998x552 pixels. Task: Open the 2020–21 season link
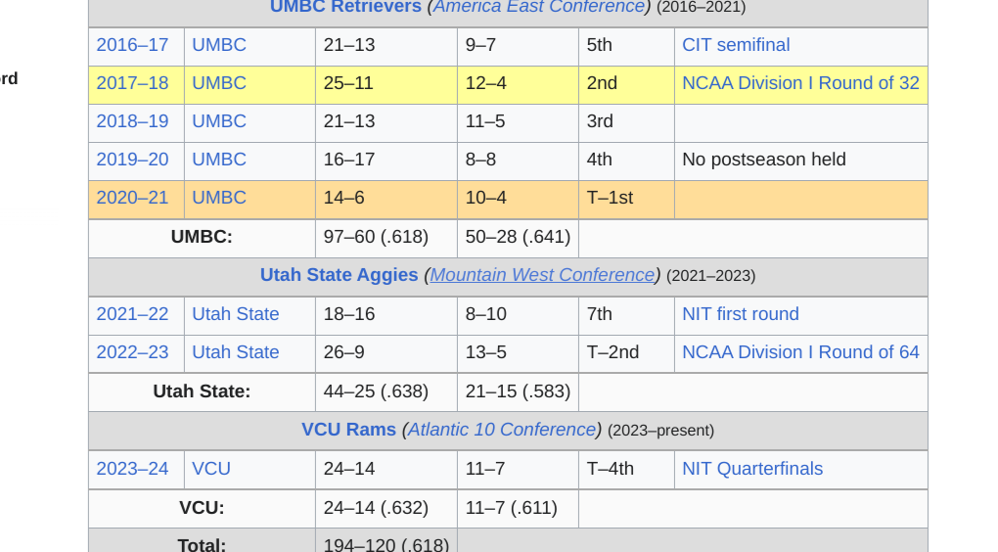132,198
